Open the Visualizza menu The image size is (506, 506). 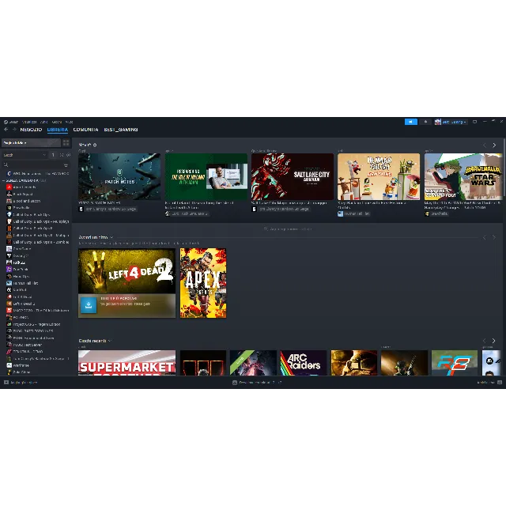tap(29, 122)
